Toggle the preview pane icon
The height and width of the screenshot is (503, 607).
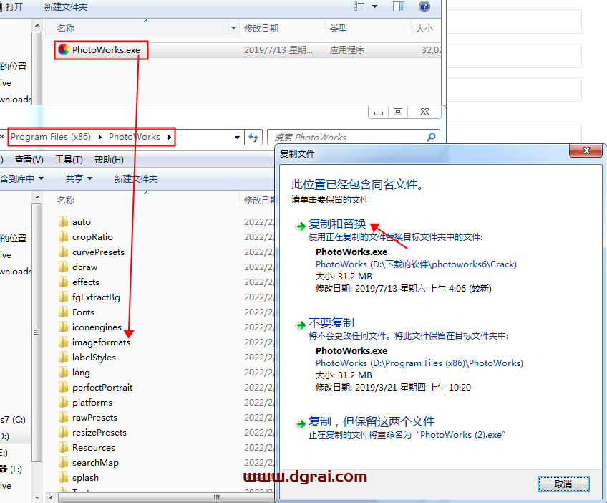click(398, 6)
